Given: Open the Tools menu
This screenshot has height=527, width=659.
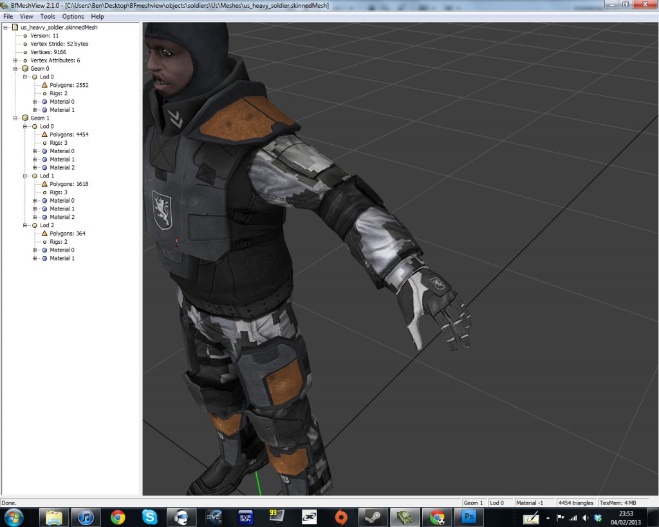Looking at the screenshot, I should coord(48,16).
